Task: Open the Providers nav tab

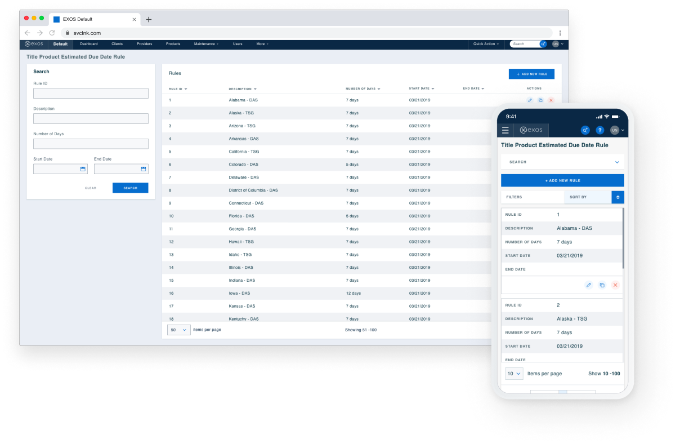Action: (x=144, y=44)
